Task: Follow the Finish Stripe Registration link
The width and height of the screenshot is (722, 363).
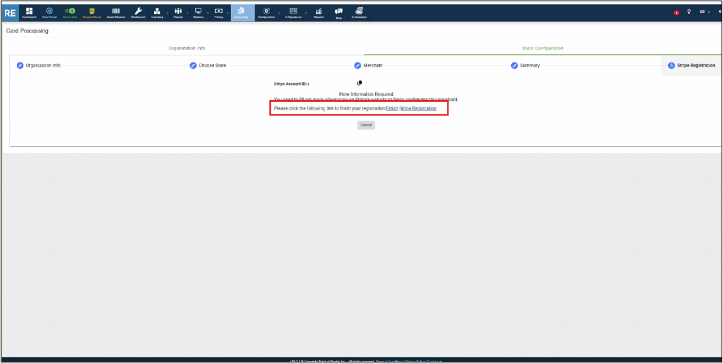Action: click(411, 108)
